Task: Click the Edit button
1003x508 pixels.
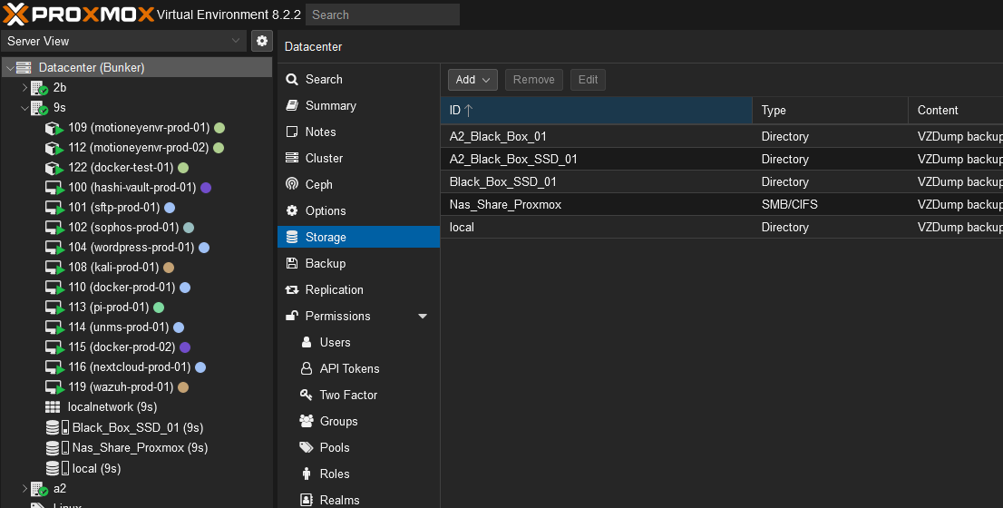Action: [x=588, y=79]
